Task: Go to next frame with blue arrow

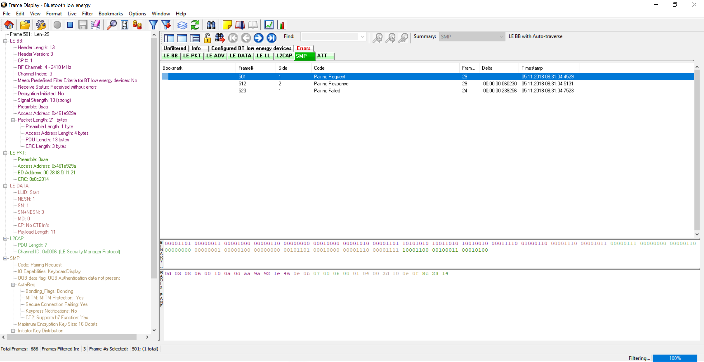Action: click(x=258, y=38)
